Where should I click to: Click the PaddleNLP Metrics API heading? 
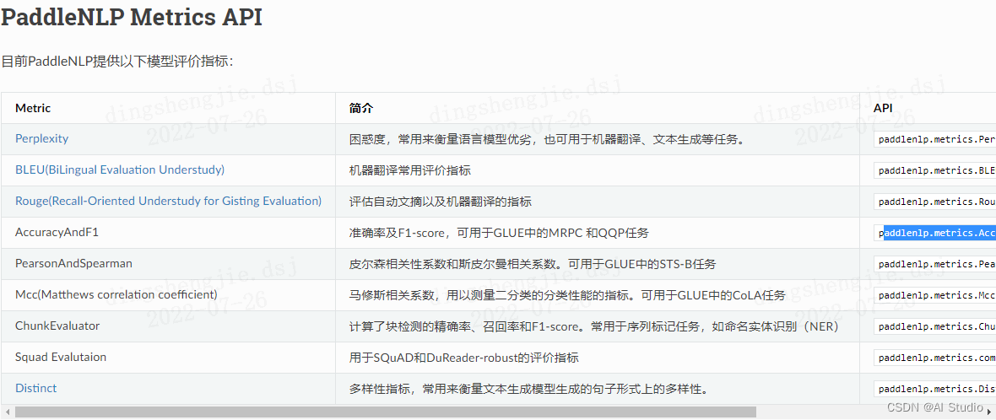click(132, 18)
